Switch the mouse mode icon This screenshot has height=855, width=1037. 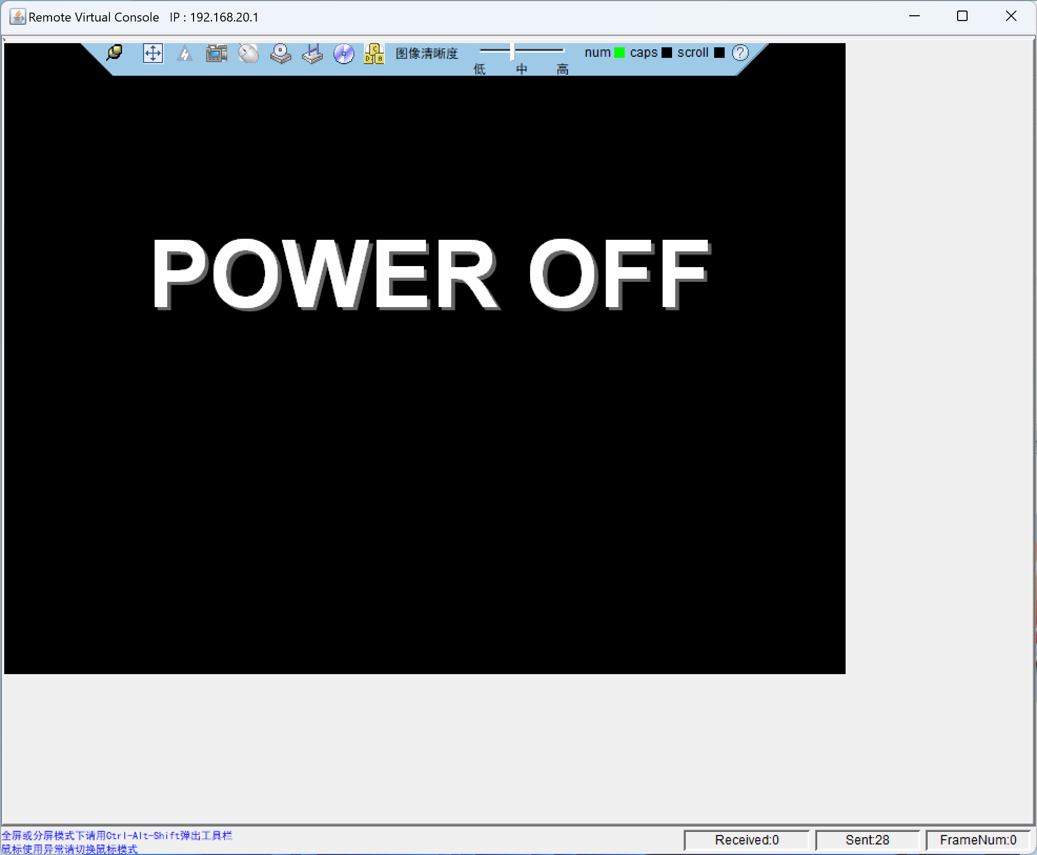tap(248, 54)
